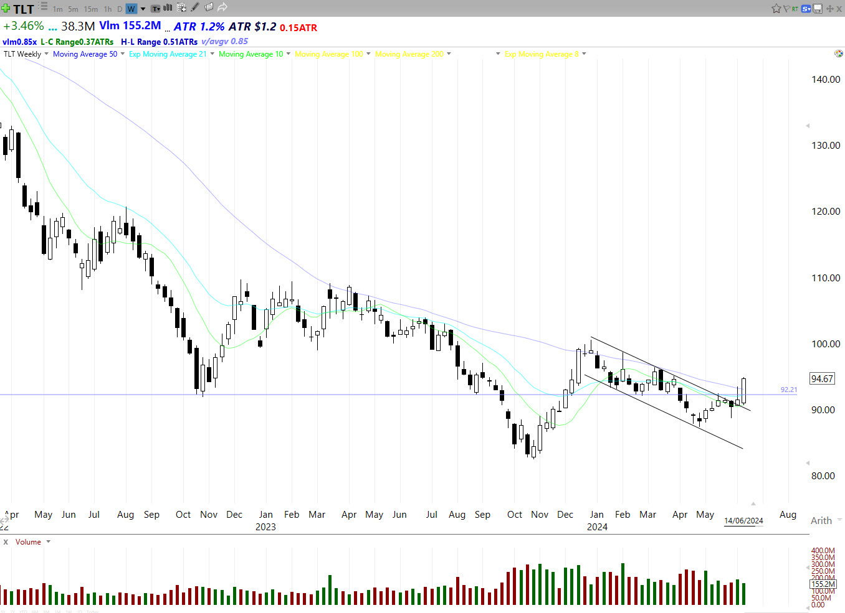Close the Volume pane with the x
This screenshot has height=613, width=845.
coord(6,542)
